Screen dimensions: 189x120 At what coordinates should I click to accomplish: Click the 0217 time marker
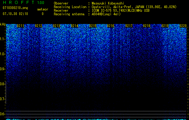(x=129, y=26)
